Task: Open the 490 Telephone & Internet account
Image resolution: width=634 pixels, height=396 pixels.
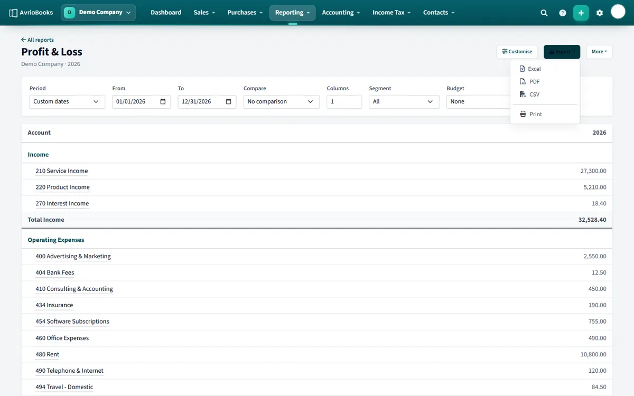Action: [70, 371]
